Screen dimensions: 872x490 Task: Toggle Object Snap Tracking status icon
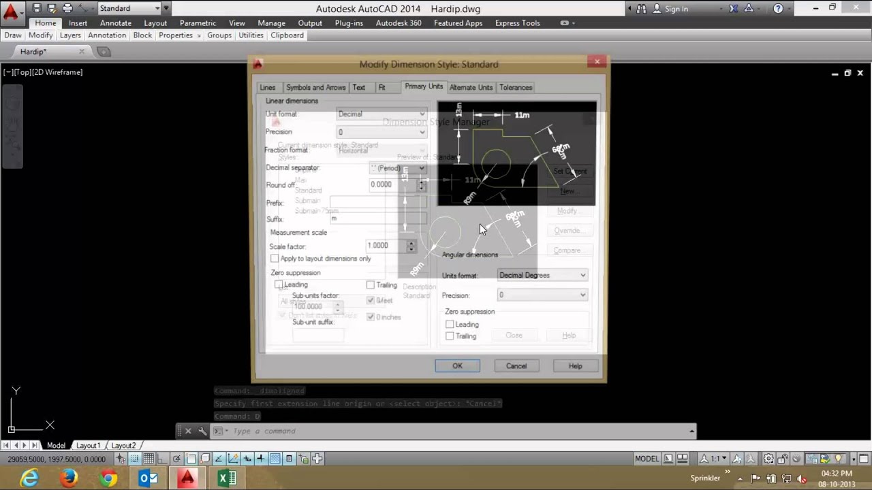point(219,459)
